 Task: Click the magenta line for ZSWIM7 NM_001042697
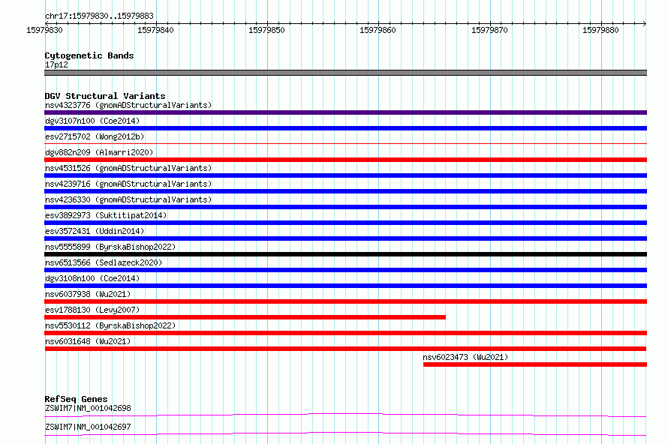coord(345,433)
